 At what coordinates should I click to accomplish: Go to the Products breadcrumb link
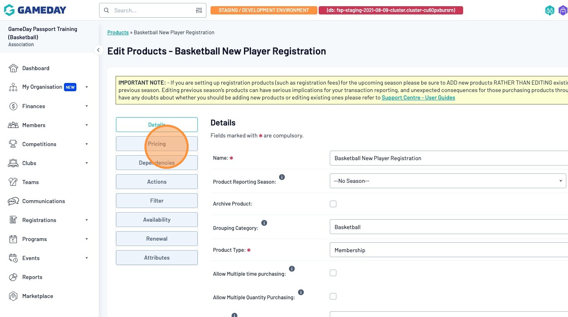[x=118, y=32]
